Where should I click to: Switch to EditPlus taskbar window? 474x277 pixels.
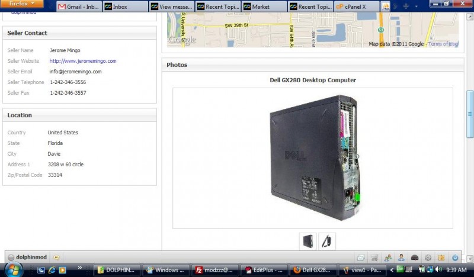point(264,270)
